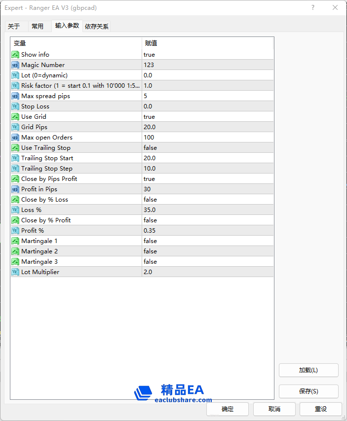Click the Lot Multiplier row icon

pos(15,272)
